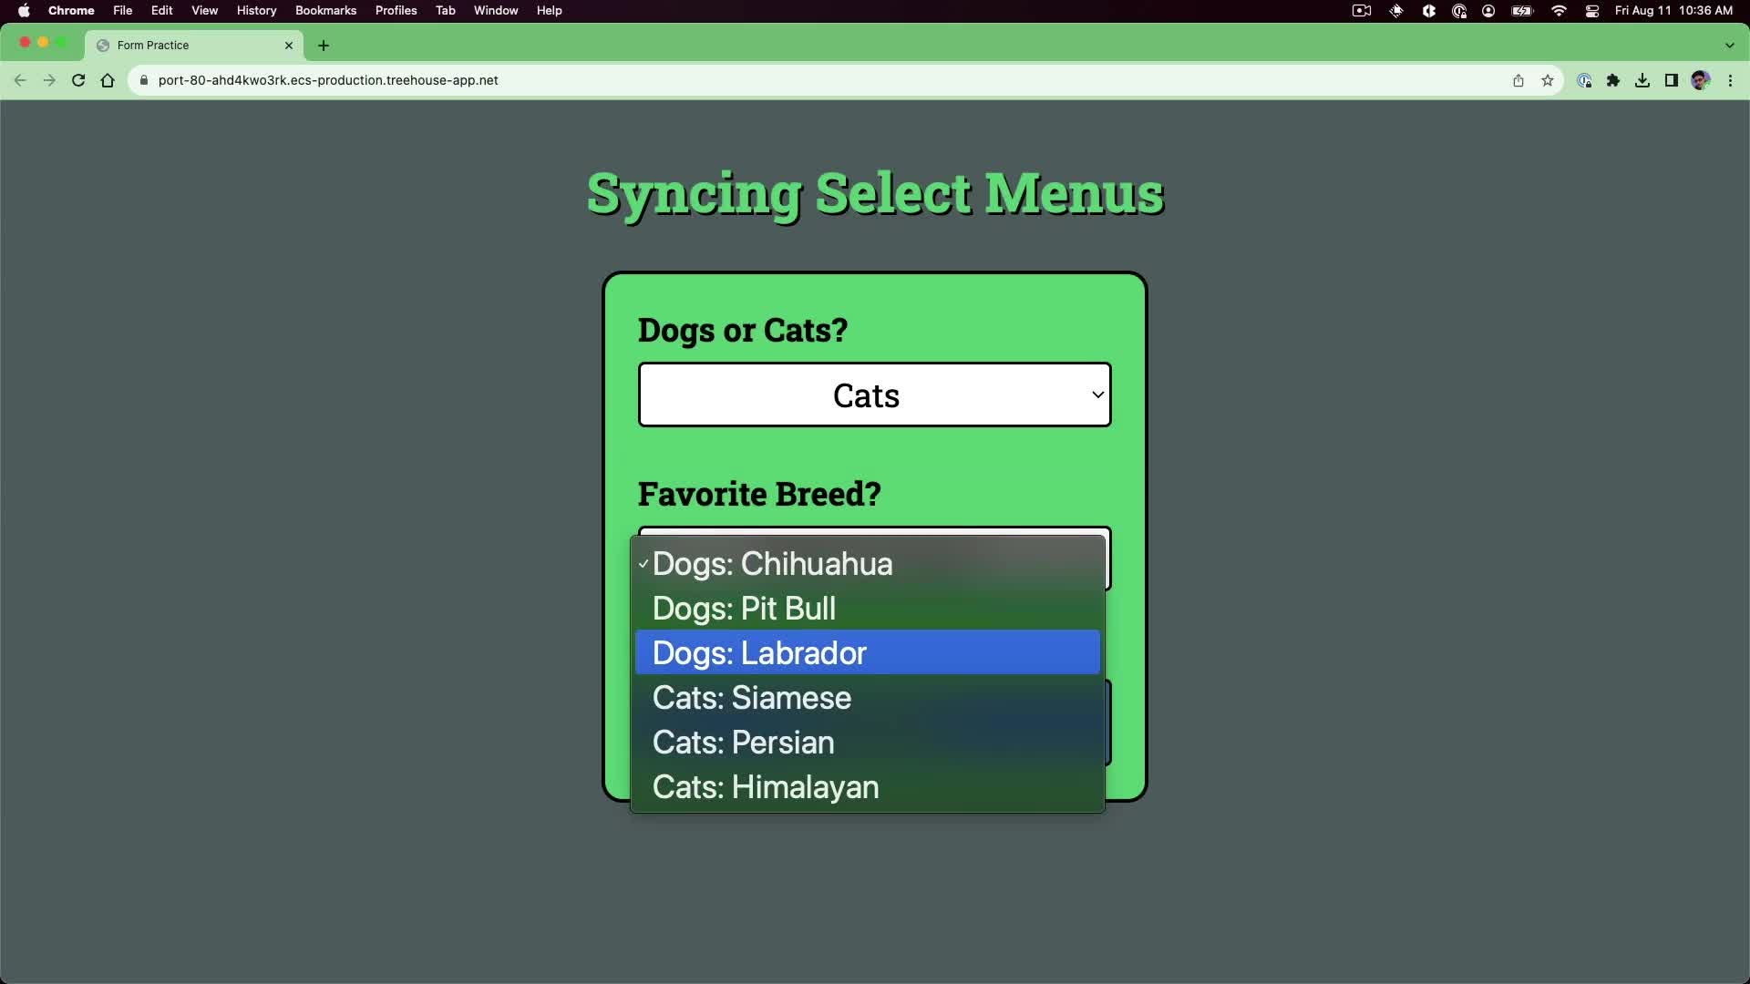Open the Chrome side panel icon
This screenshot has width=1750, height=984.
(x=1672, y=80)
